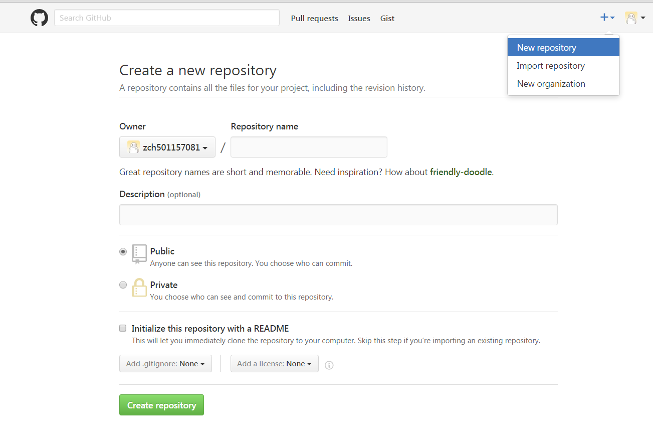Open the Owner dropdown zch501157081
The image size is (653, 434).
(x=167, y=147)
